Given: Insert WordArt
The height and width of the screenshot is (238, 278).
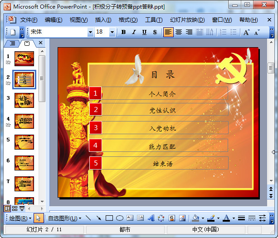Looking at the screenshot, I should [151, 218].
